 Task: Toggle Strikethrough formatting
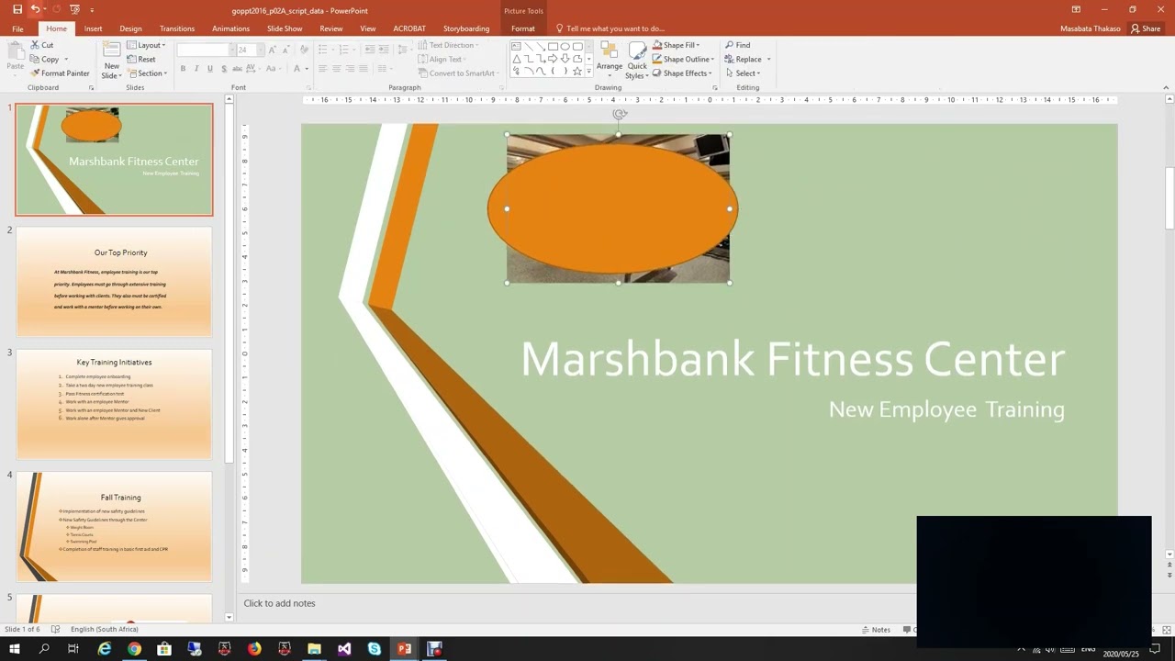[238, 69]
